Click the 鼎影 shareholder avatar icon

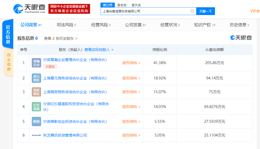coord(36,121)
